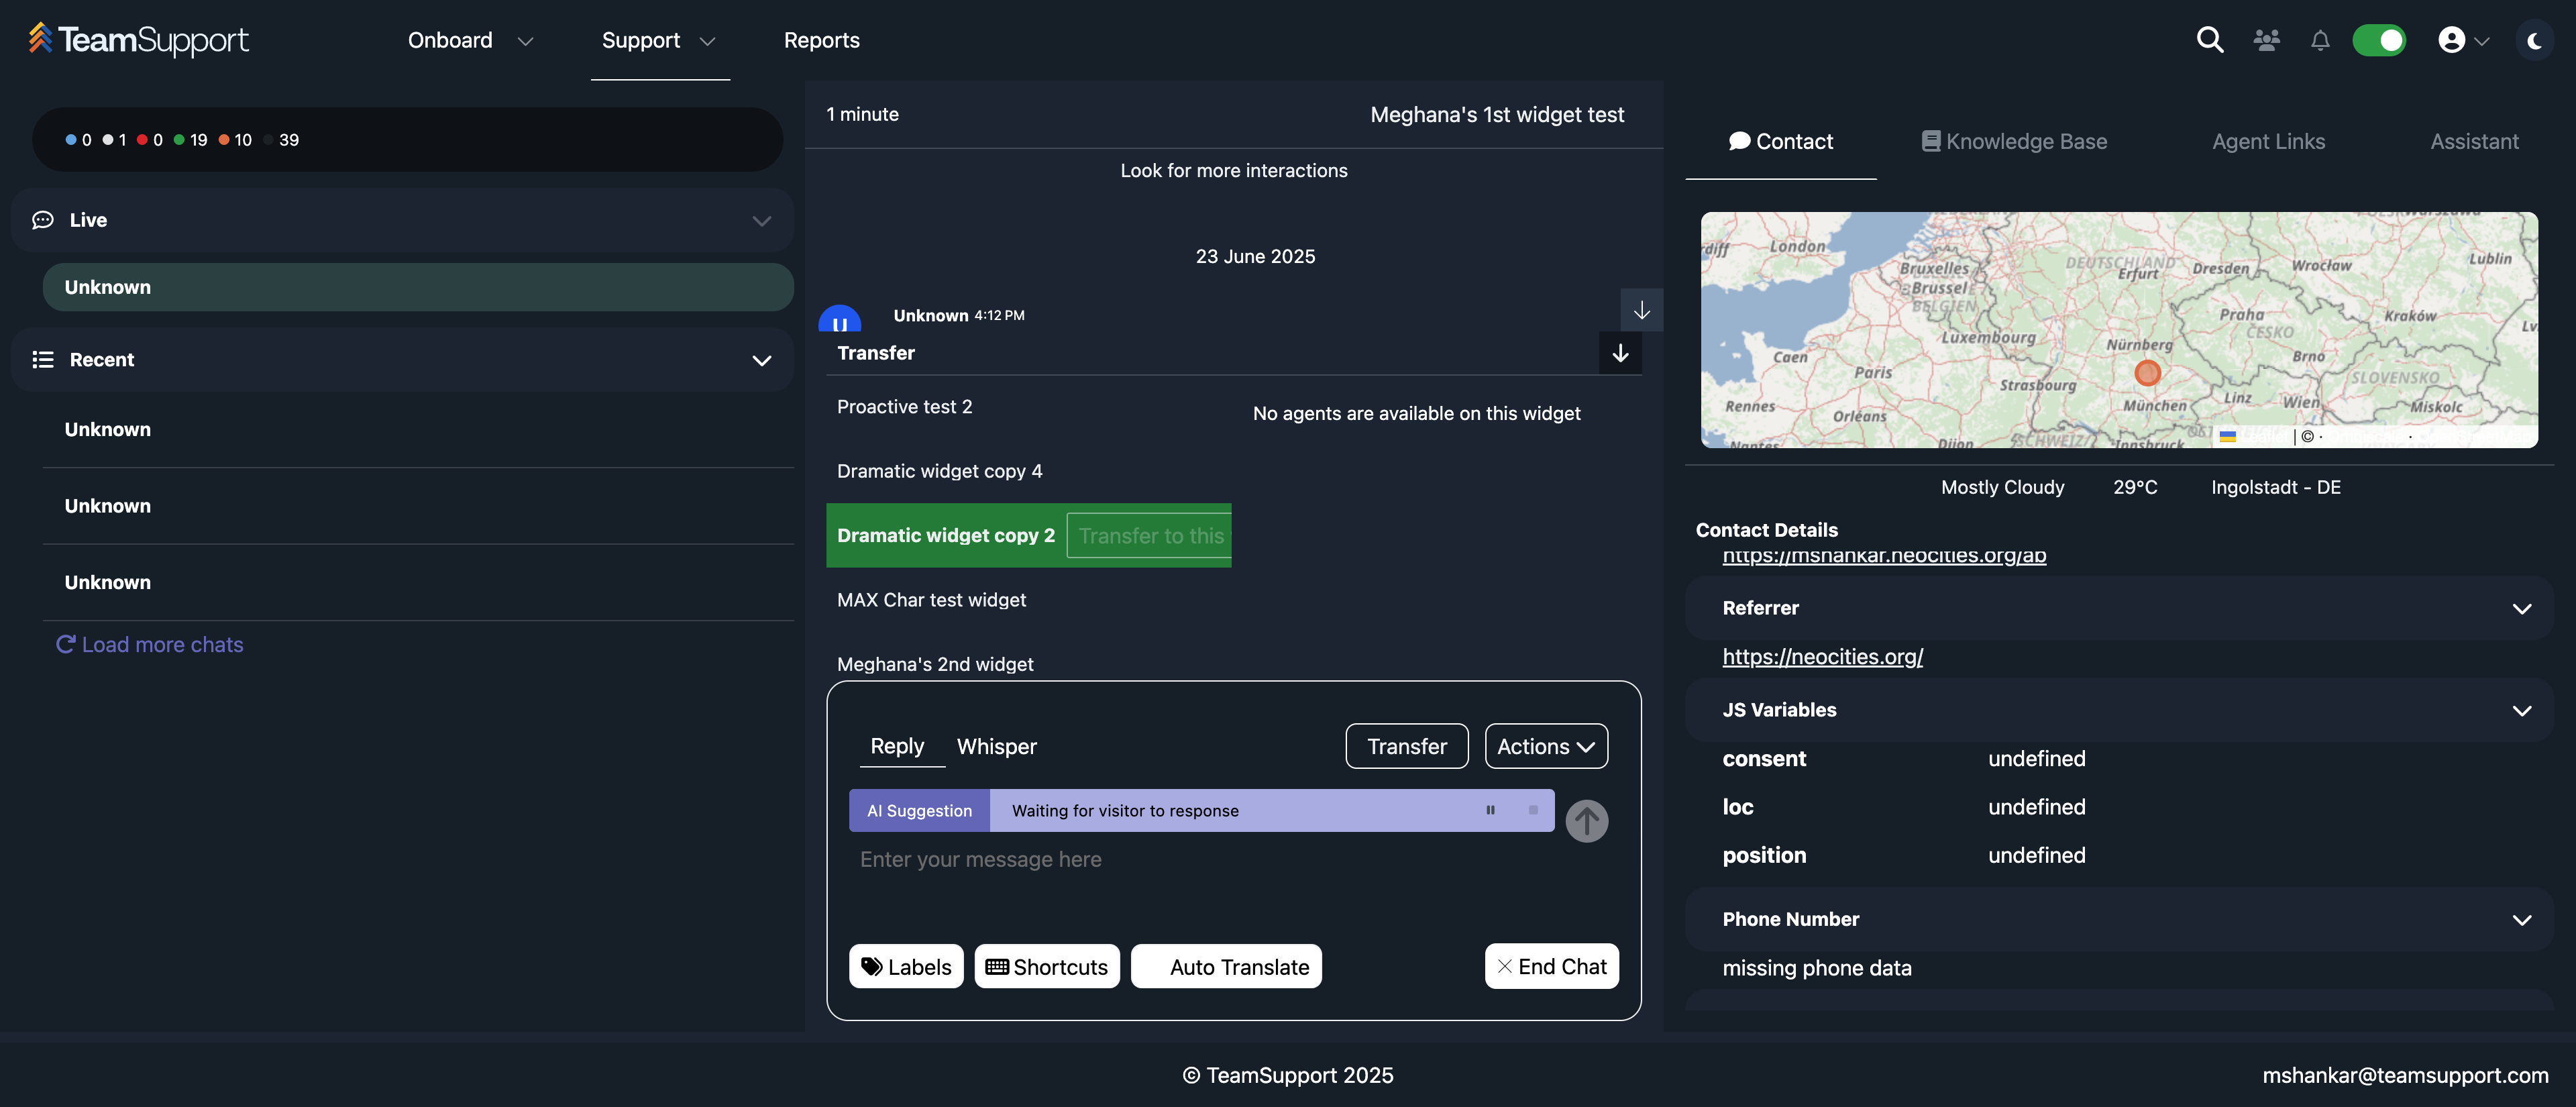Toggle Auto Translate
The width and height of the screenshot is (2576, 1107).
click(x=1226, y=967)
